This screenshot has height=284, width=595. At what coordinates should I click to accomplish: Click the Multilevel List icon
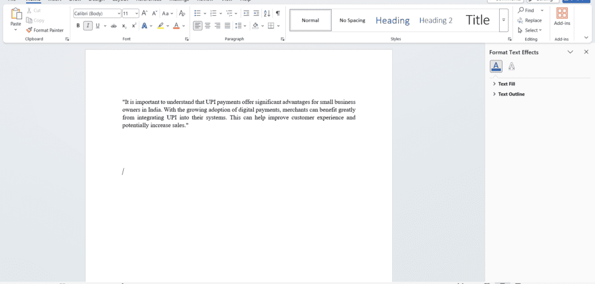pos(229,13)
